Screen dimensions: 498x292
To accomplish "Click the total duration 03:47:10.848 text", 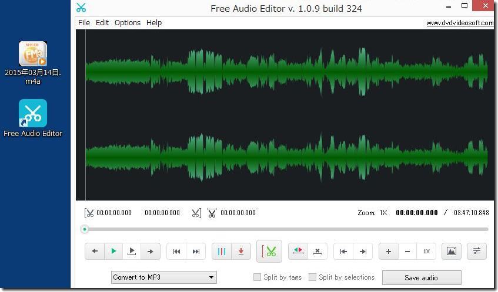I will click(x=472, y=213).
